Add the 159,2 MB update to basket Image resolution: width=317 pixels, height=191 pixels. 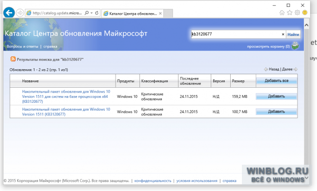[x=277, y=96]
